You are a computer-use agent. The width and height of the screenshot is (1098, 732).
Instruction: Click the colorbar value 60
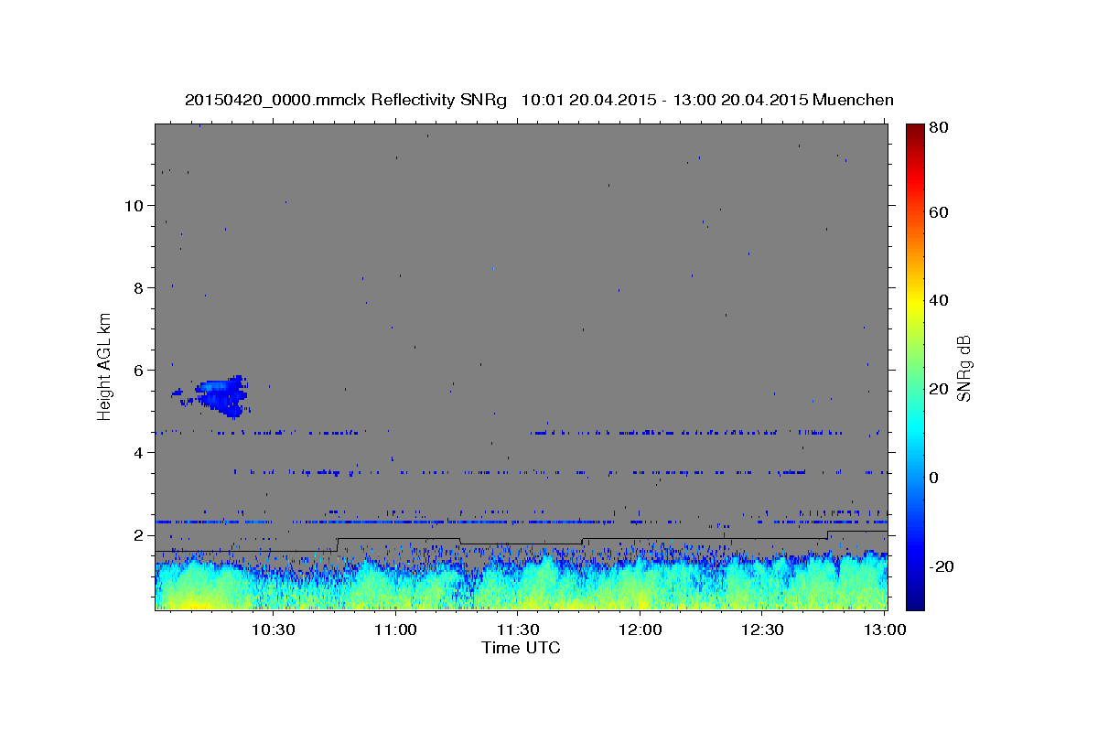tap(937, 212)
